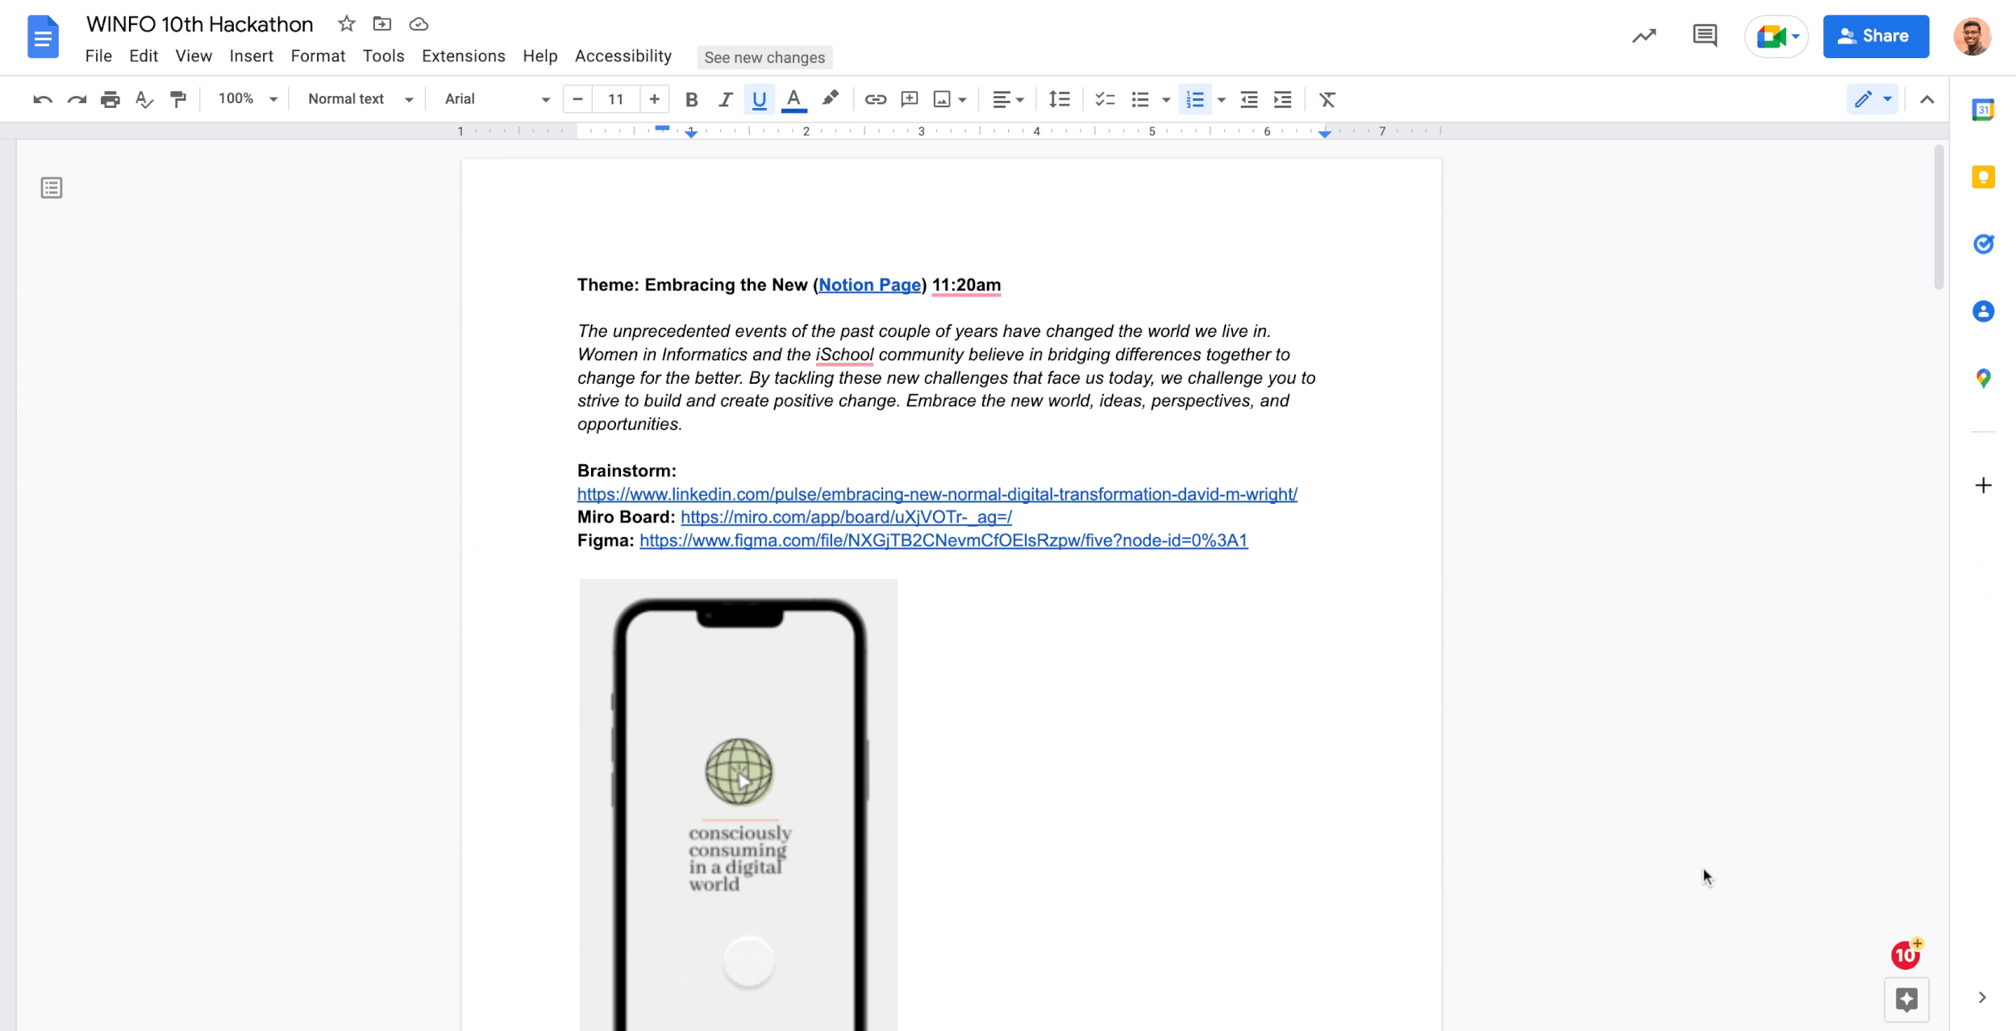Toggle bold formatting

pos(691,99)
